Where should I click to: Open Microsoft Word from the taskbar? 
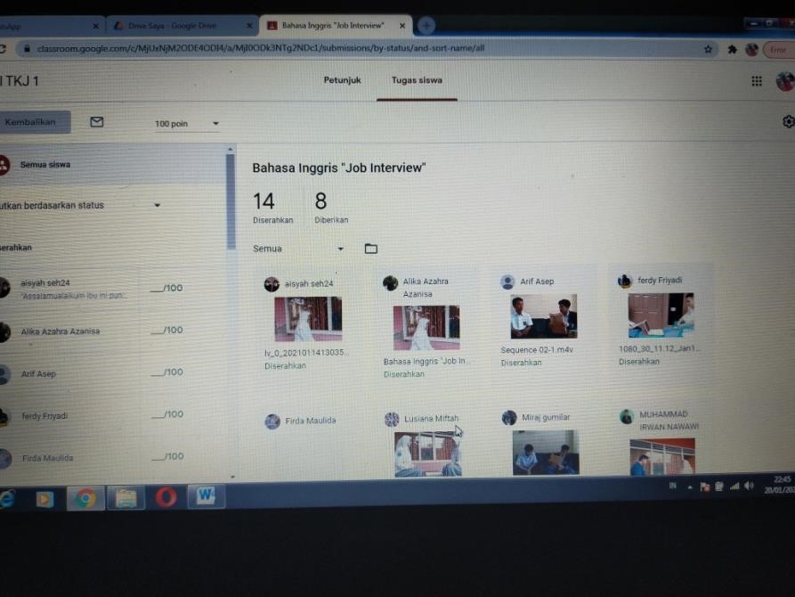point(206,496)
